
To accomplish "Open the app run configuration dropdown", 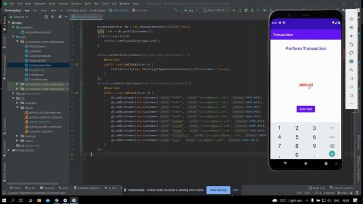I will coord(191,10).
